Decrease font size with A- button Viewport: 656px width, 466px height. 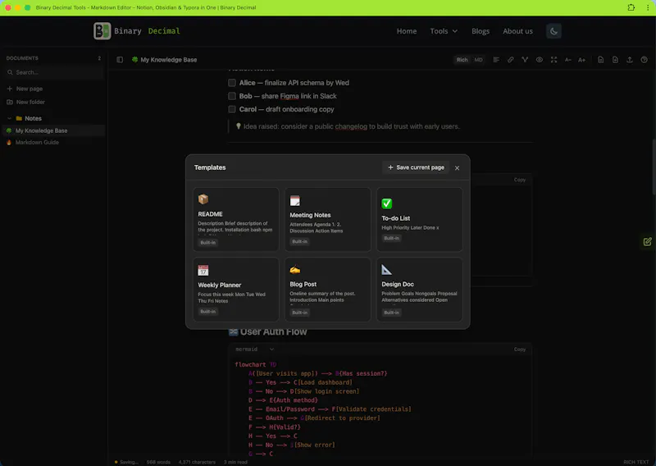coord(567,60)
